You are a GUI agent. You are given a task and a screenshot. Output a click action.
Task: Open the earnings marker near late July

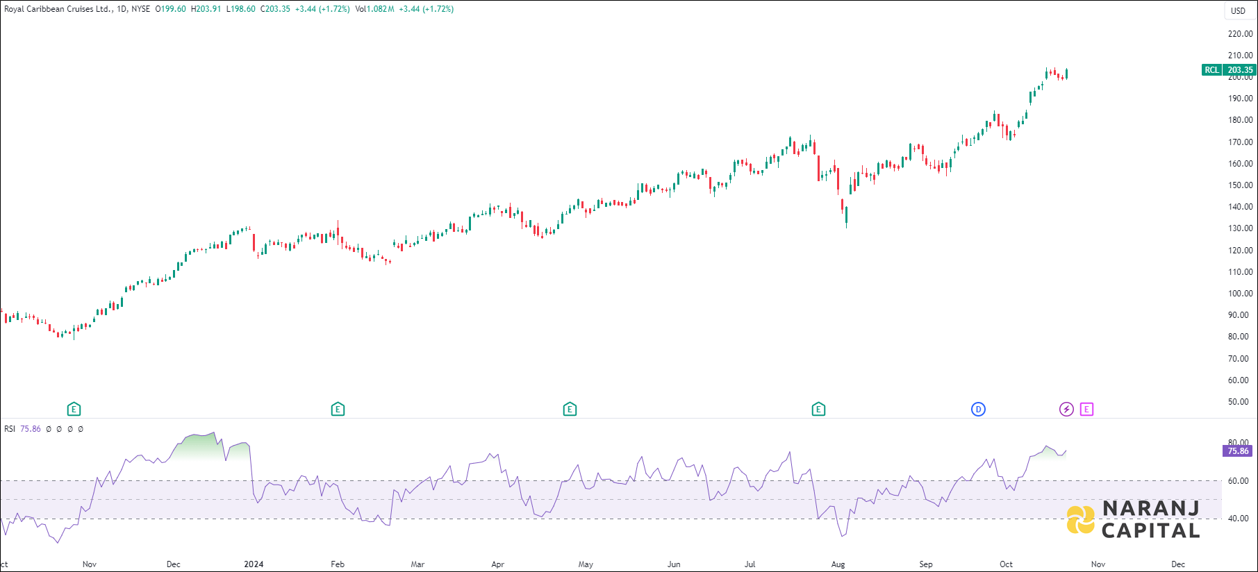pos(818,410)
